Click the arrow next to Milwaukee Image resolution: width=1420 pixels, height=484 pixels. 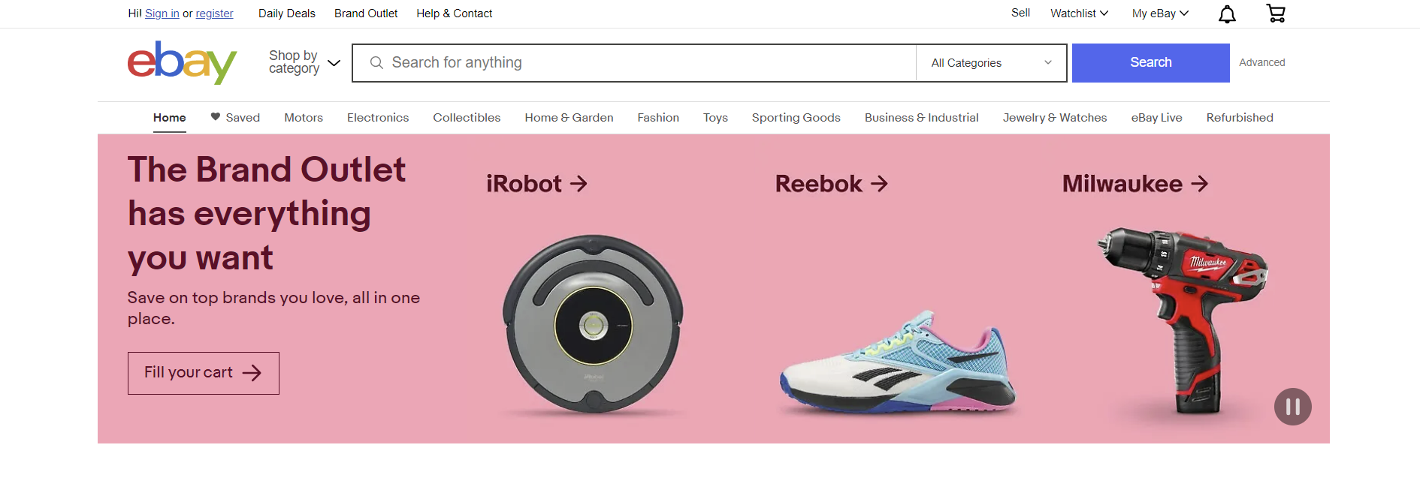[x=1200, y=184]
